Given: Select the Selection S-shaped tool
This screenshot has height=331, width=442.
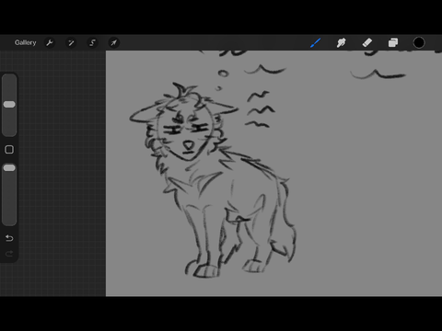Looking at the screenshot, I should 92,42.
